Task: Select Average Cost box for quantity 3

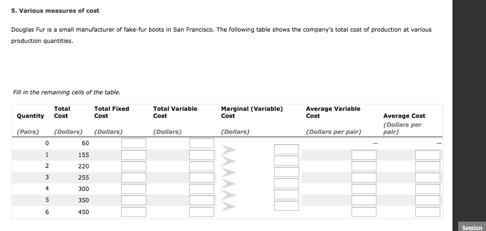Action: click(427, 177)
